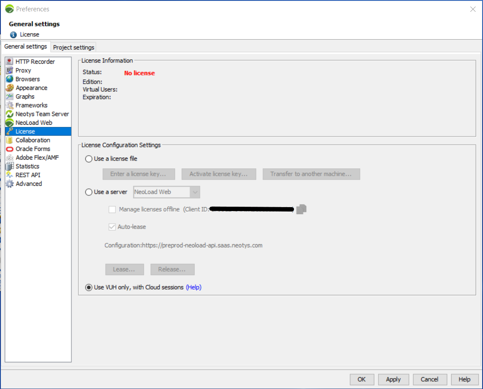Toggle the Auto-lease checkbox
This screenshot has width=483, height=389.
tap(112, 227)
